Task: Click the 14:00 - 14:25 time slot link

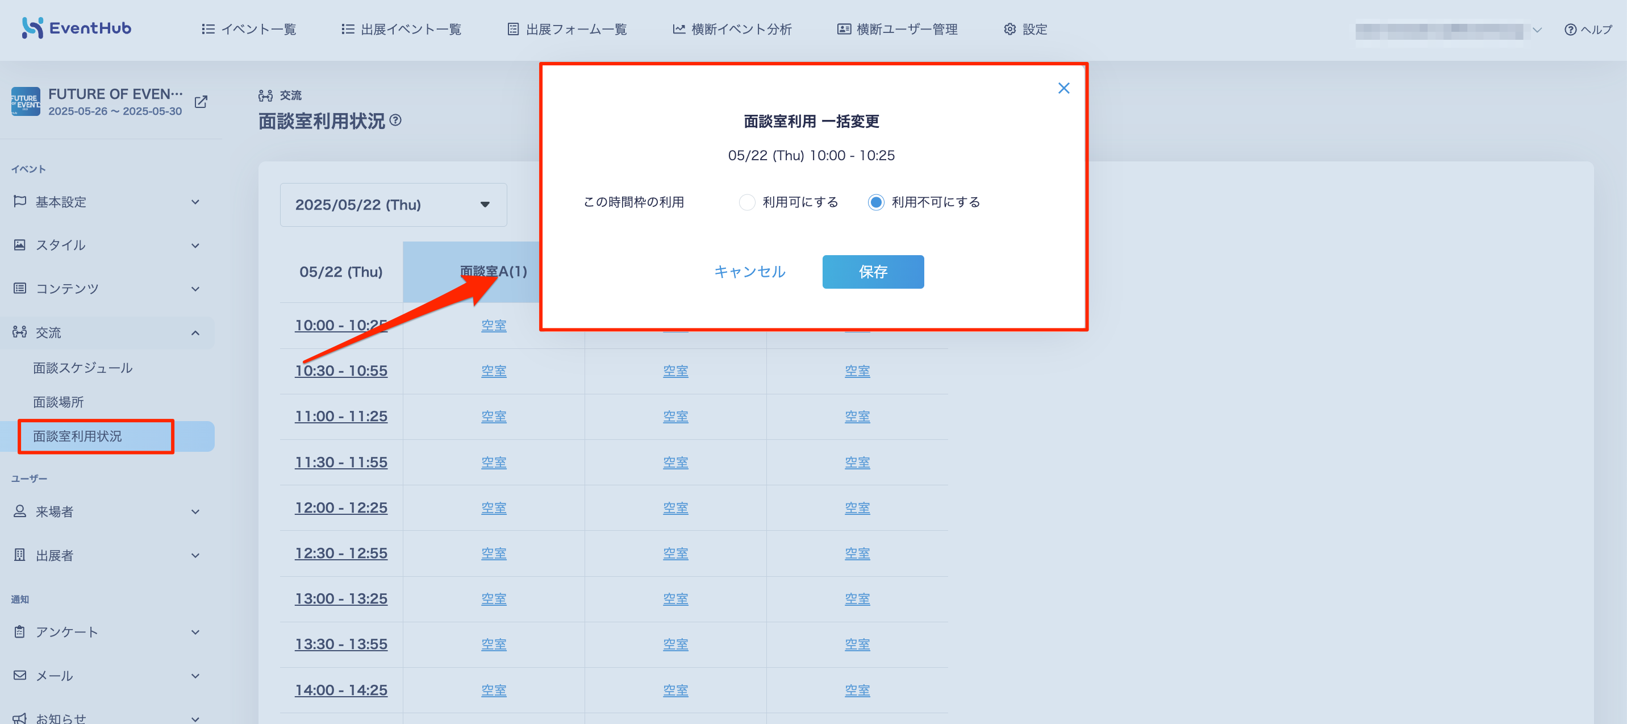Action: tap(341, 690)
